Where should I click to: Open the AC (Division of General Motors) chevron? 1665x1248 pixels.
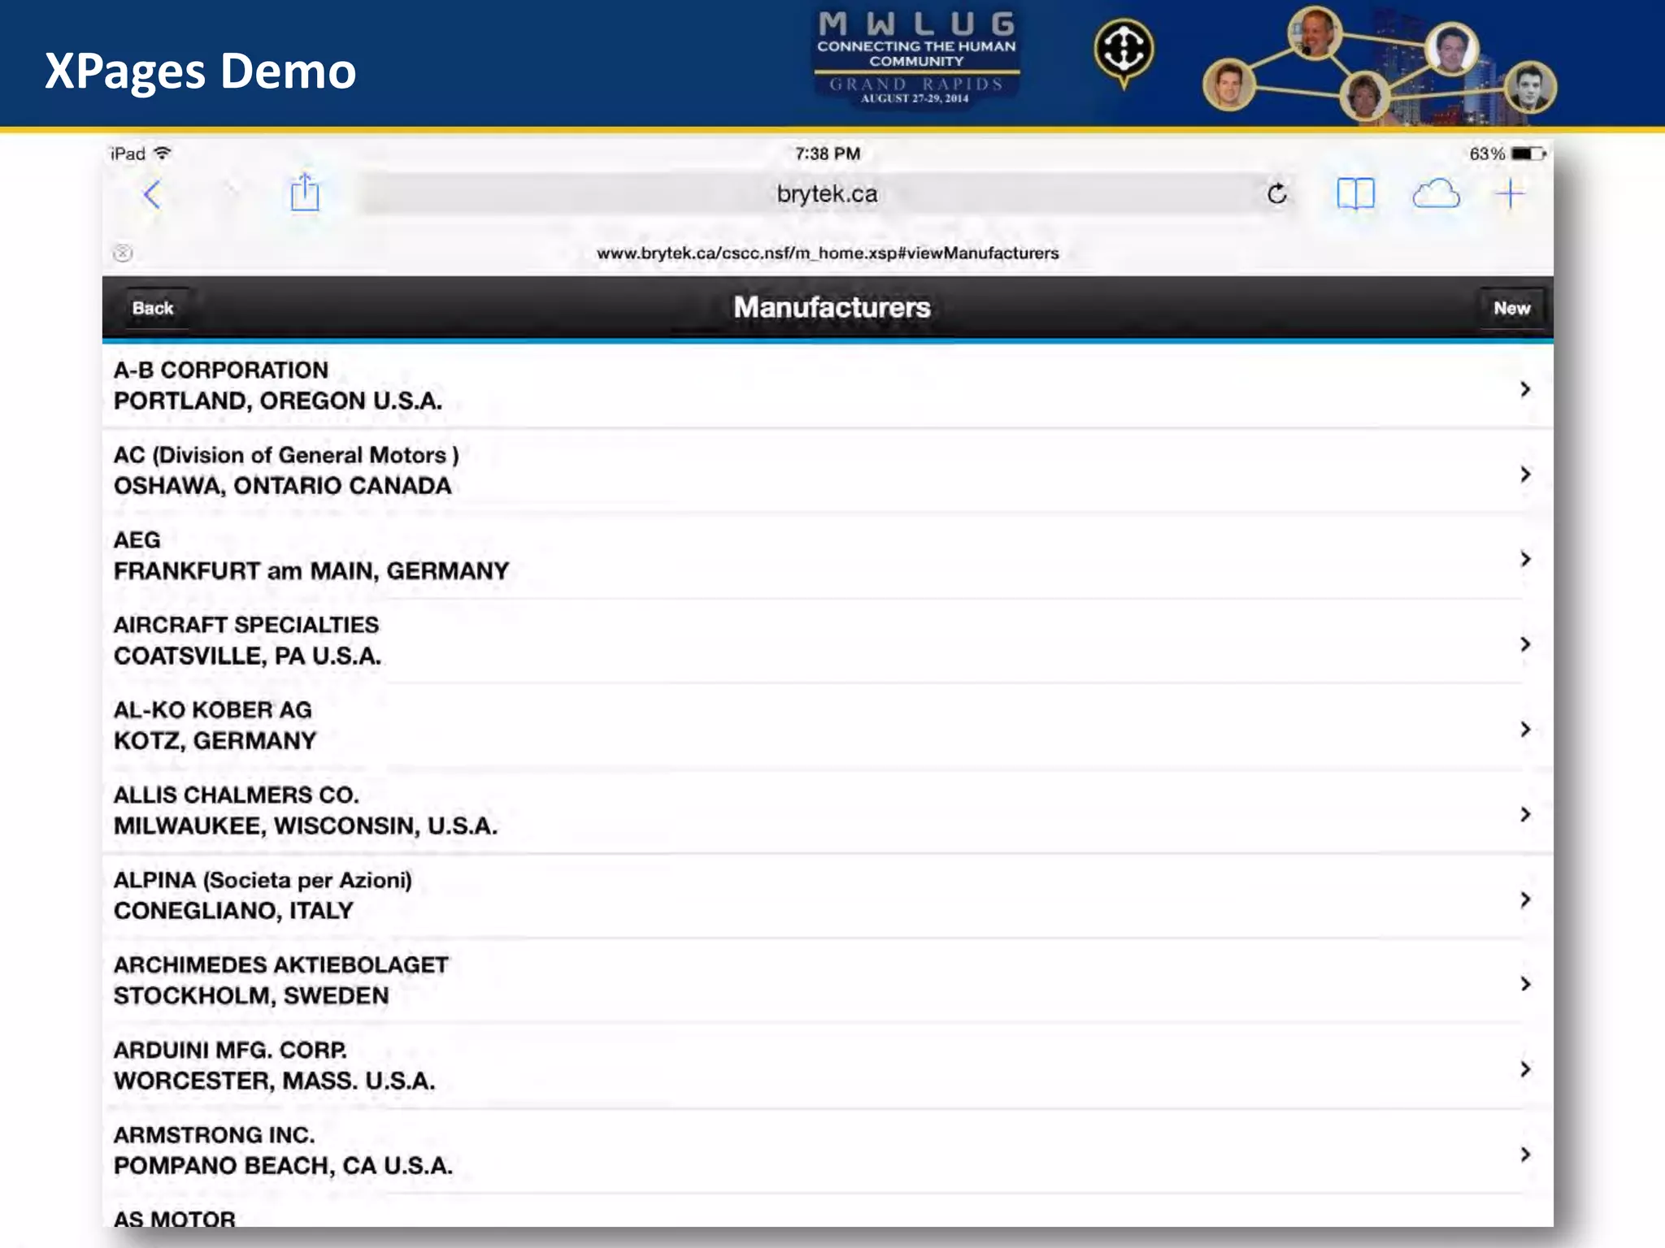pyautogui.click(x=1525, y=474)
